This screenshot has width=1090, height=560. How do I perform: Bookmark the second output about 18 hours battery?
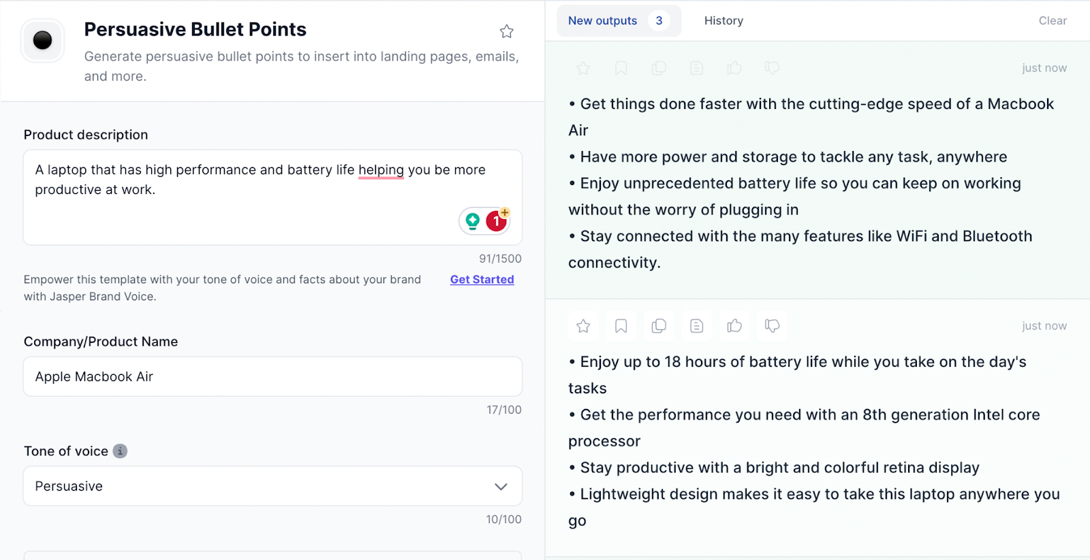tap(621, 326)
